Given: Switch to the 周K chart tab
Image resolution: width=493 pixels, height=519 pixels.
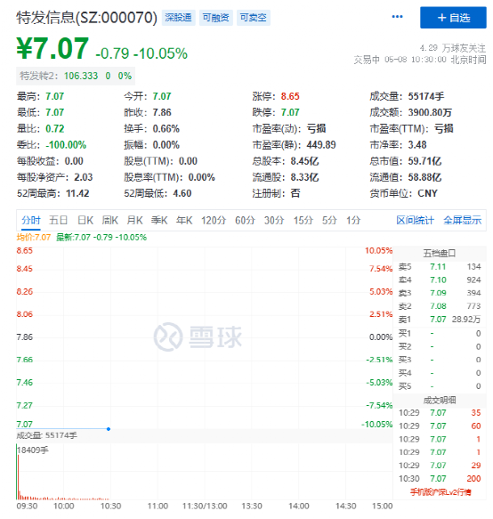Looking at the screenshot, I should pos(109,220).
